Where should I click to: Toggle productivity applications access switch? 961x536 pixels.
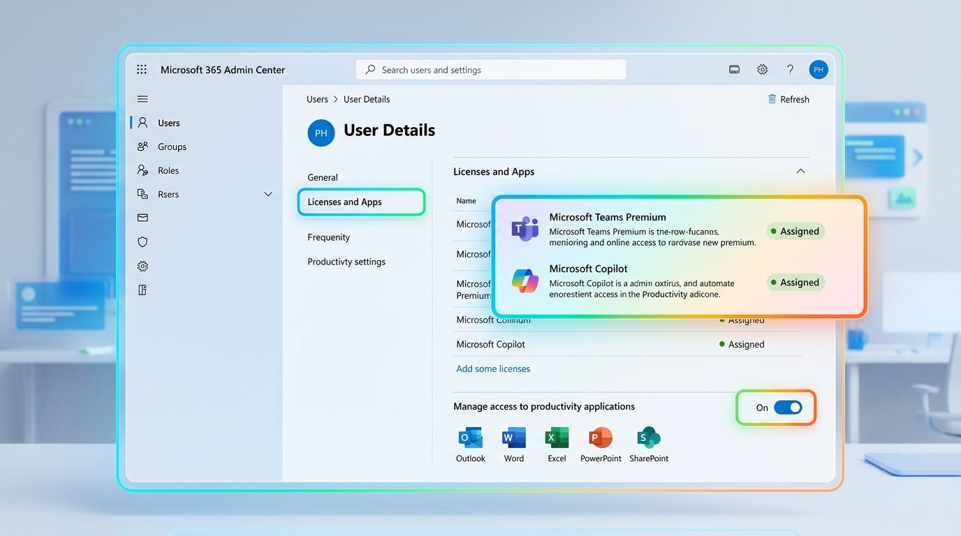click(x=788, y=408)
